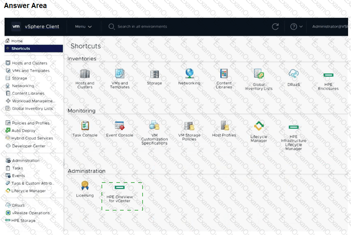Expand the Menu dropdown in the header

[83, 27]
